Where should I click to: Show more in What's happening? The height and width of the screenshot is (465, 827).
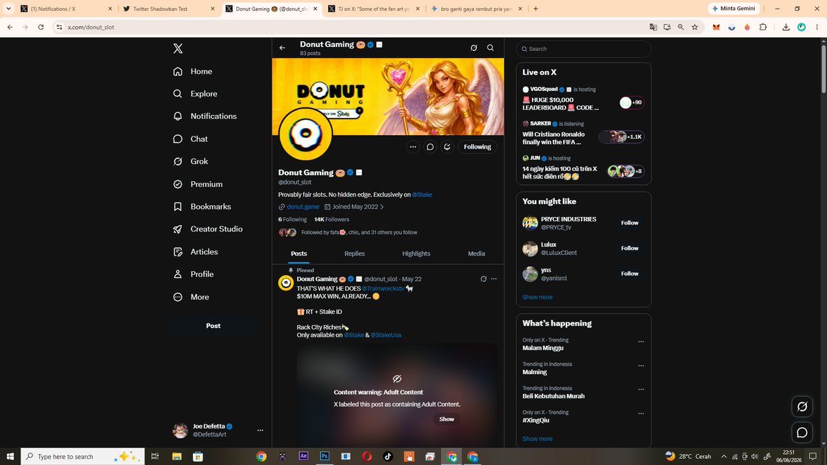coord(537,439)
